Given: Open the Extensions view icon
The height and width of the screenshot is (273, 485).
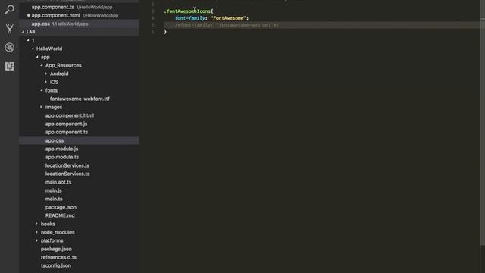Looking at the screenshot, I should [10, 66].
